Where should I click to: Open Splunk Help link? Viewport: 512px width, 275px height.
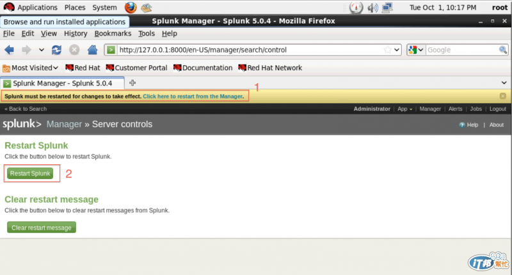(468, 125)
